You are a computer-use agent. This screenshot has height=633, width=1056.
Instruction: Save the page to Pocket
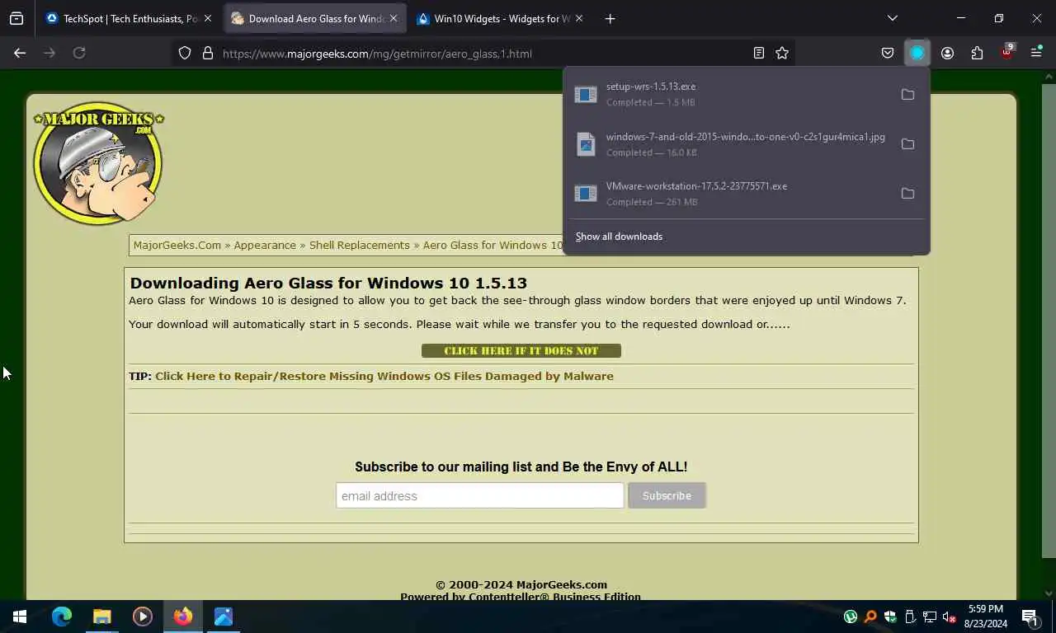(x=888, y=53)
